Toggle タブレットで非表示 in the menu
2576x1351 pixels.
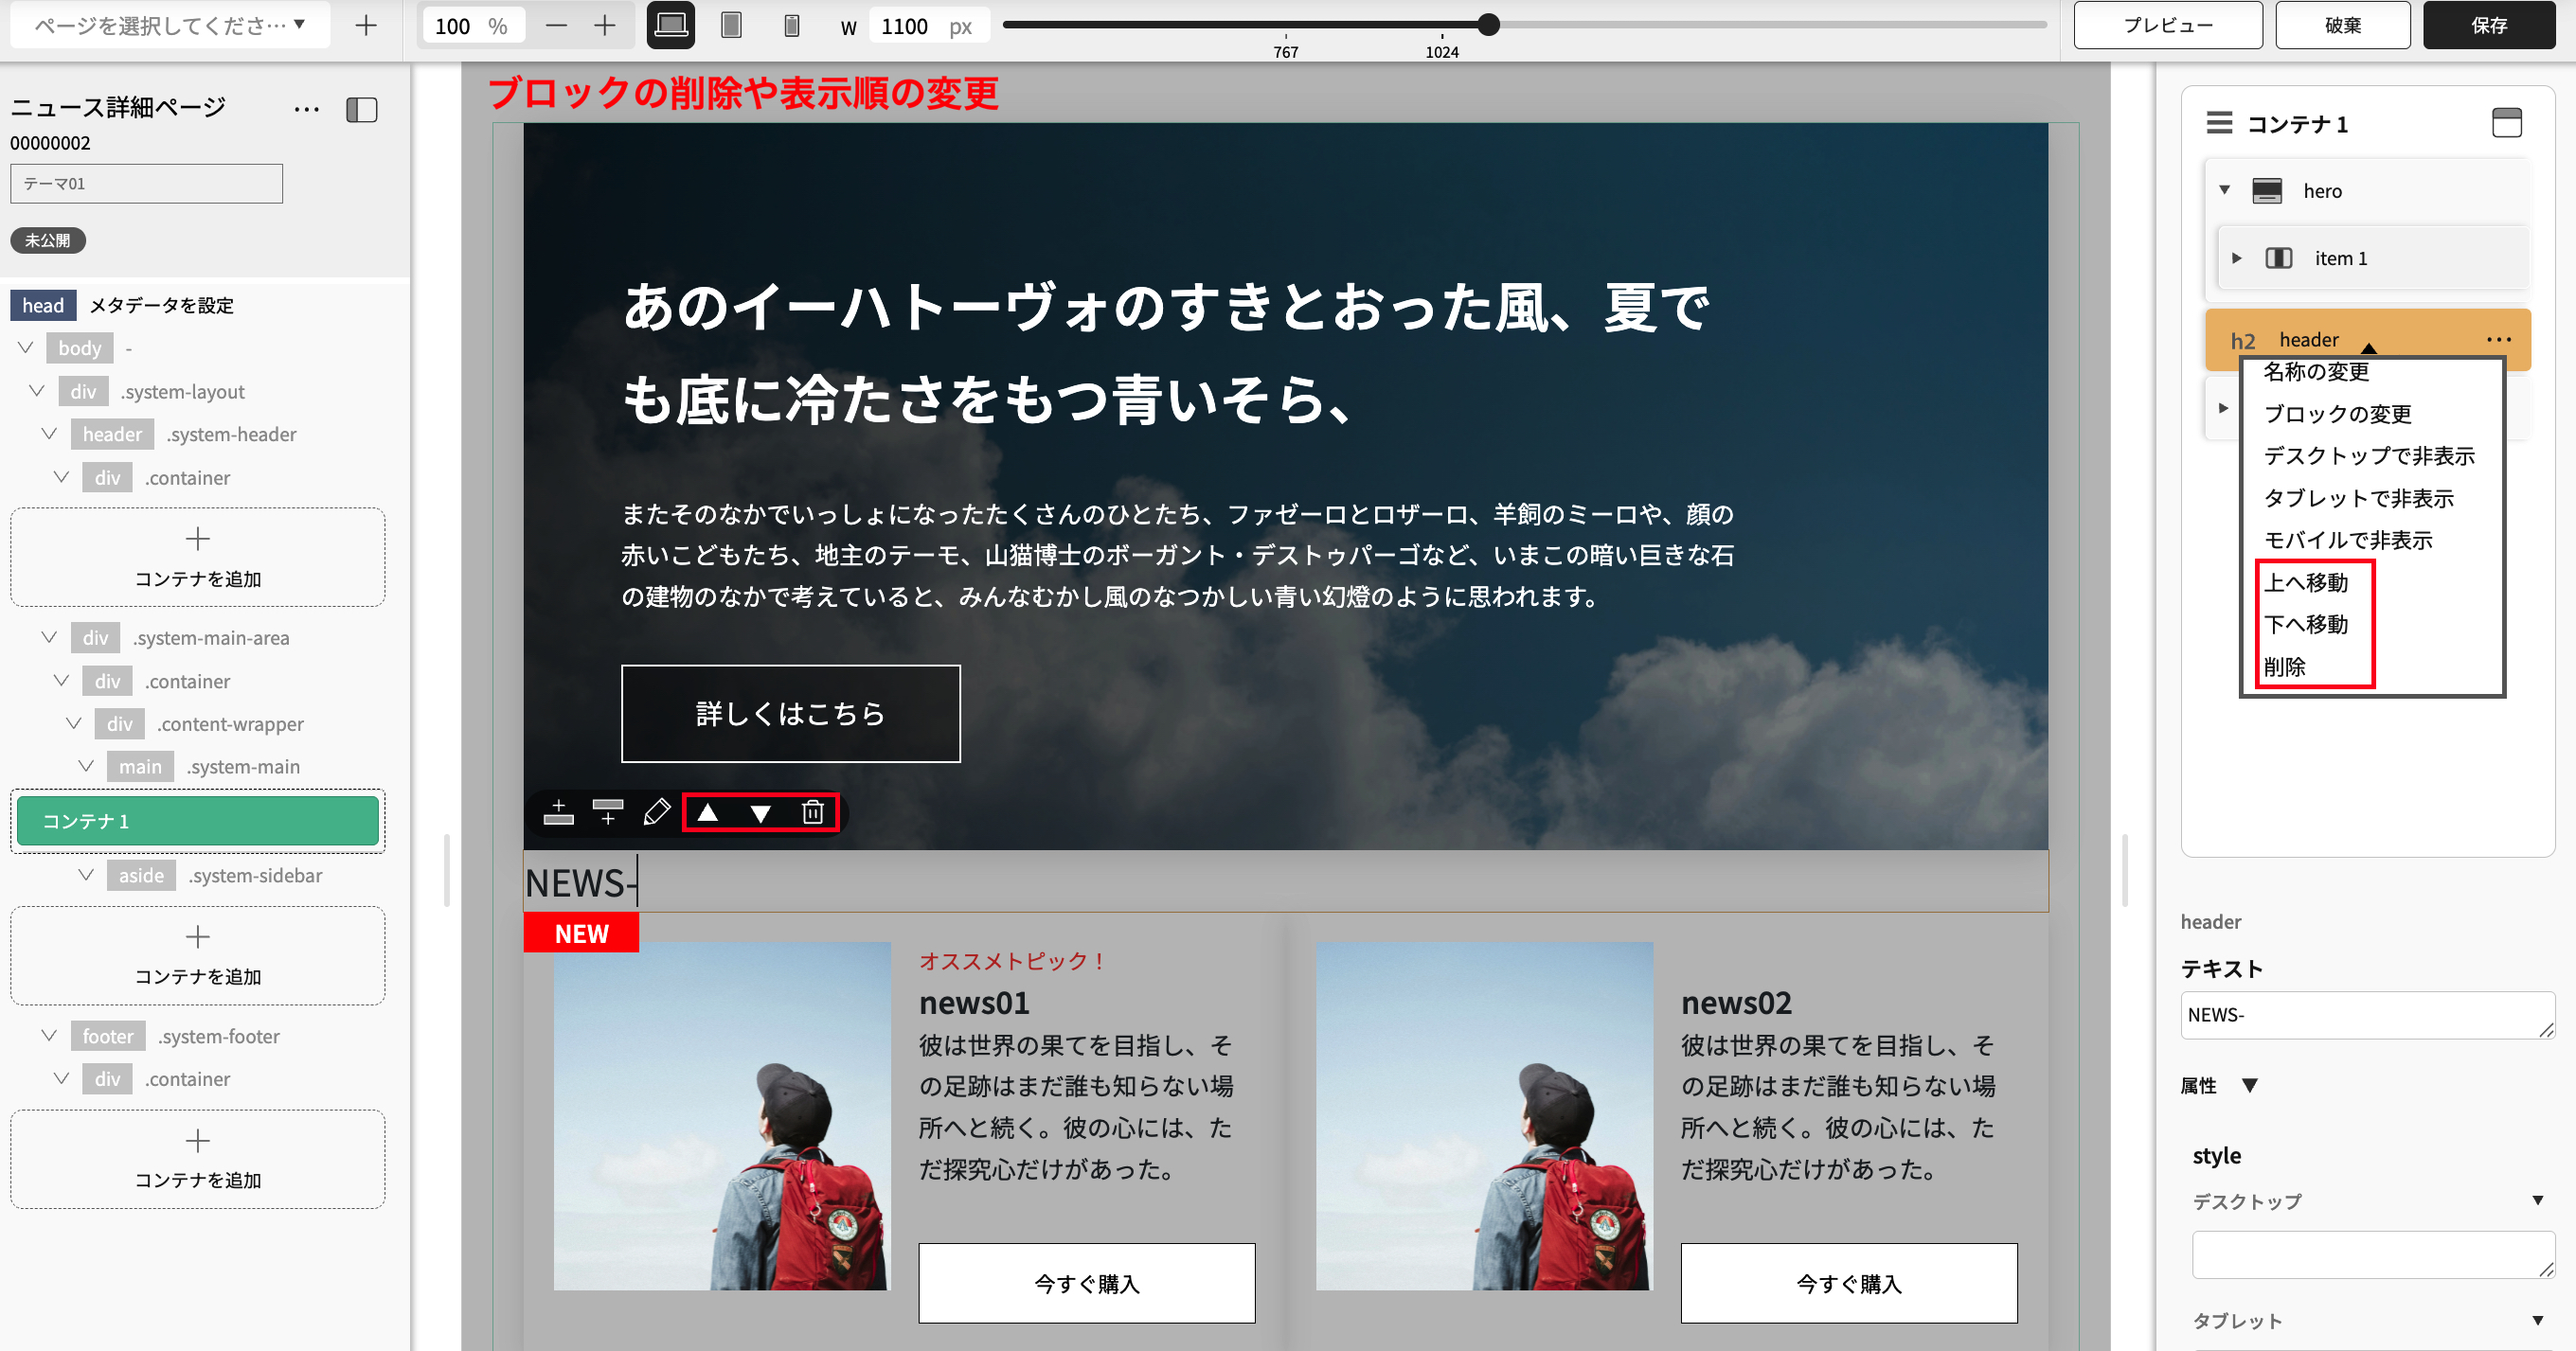tap(2359, 498)
